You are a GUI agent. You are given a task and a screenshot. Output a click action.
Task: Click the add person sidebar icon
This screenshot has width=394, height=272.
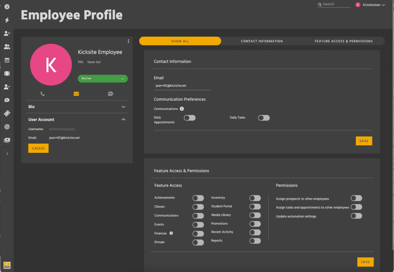(x=7, y=33)
